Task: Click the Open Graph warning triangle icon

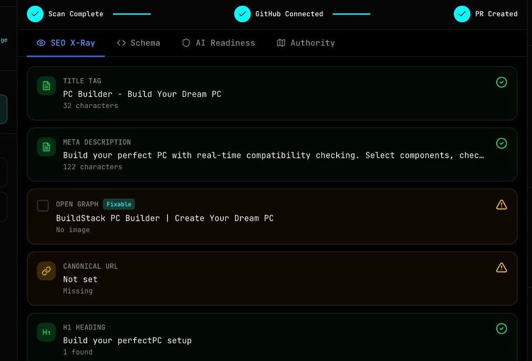Action: [502, 204]
